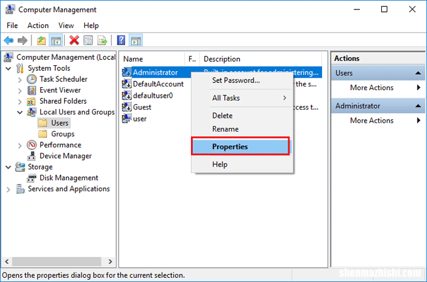Click the red X Delete toolbar icon

[x=74, y=40]
